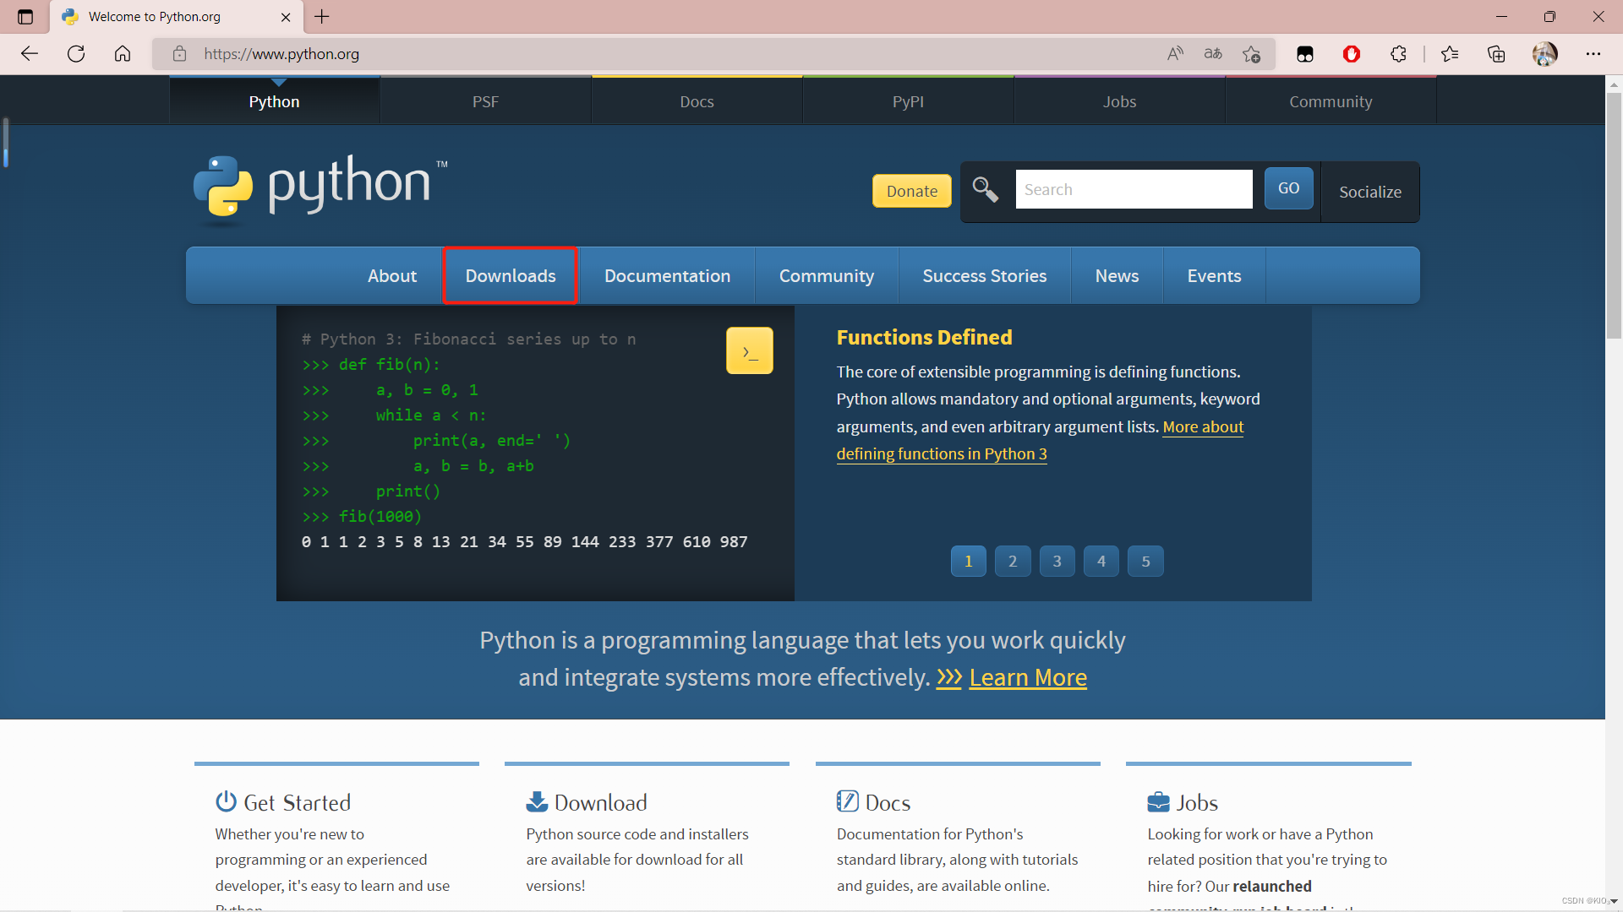Screen dimensions: 1623x912
Task: Click the Success Stories tab
Action: 984,275
